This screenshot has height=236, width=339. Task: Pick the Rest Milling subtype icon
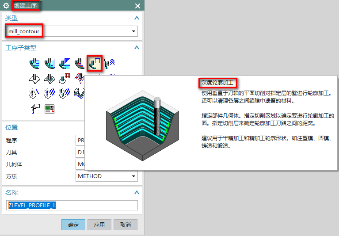[80, 64]
